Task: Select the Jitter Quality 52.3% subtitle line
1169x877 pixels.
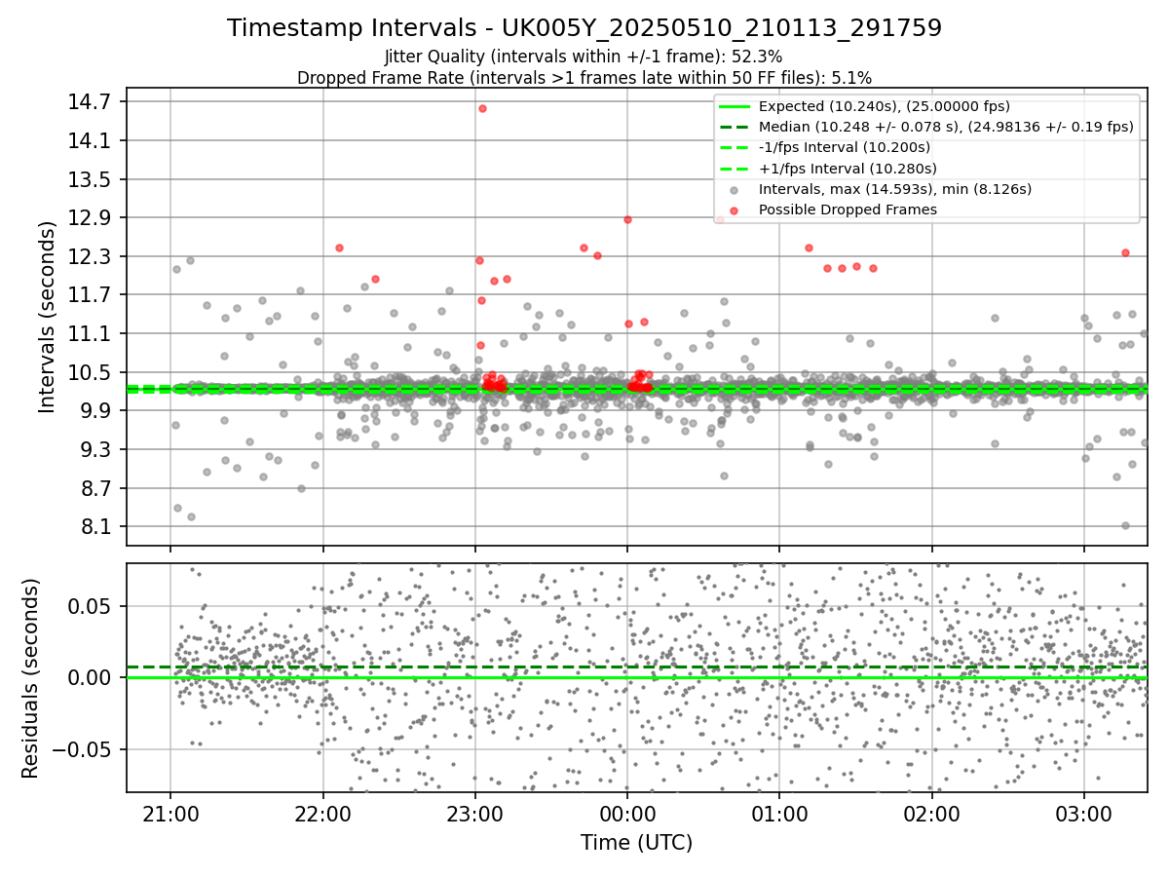Action: click(x=584, y=57)
